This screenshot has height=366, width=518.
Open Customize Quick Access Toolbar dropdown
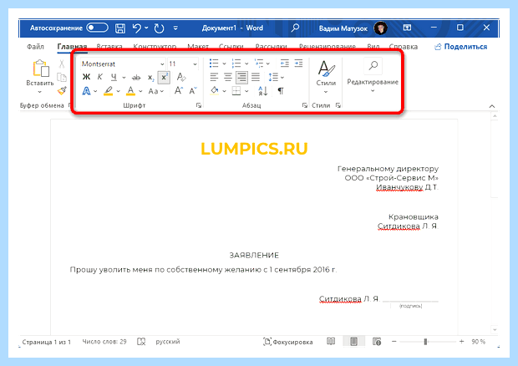(175, 28)
